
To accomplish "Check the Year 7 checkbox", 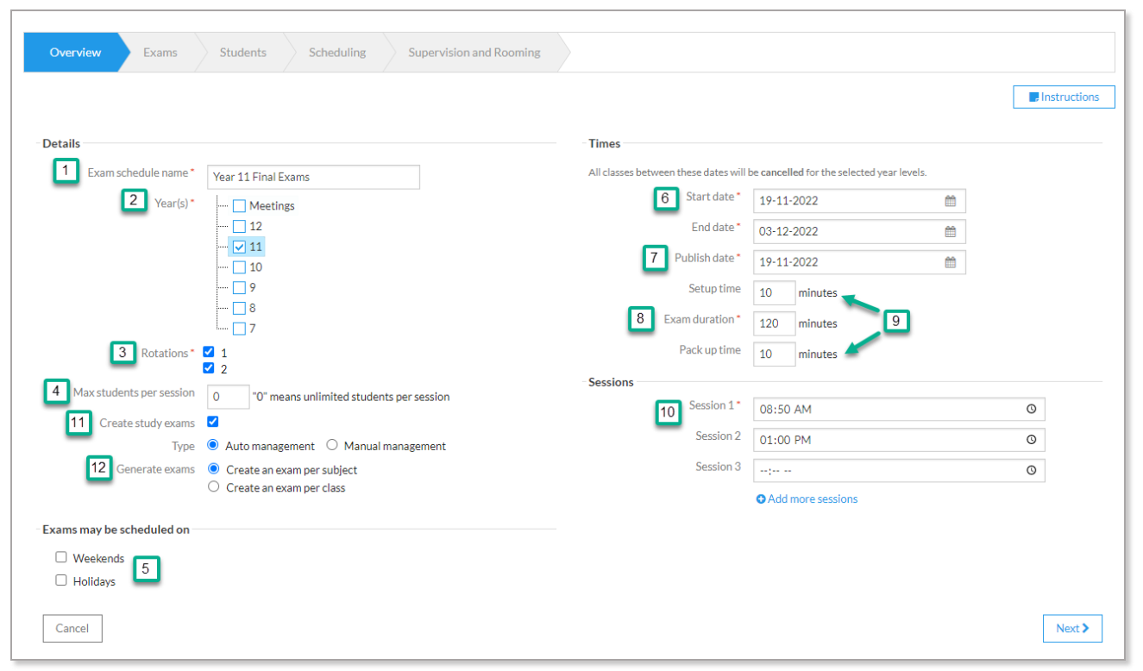I will point(239,329).
